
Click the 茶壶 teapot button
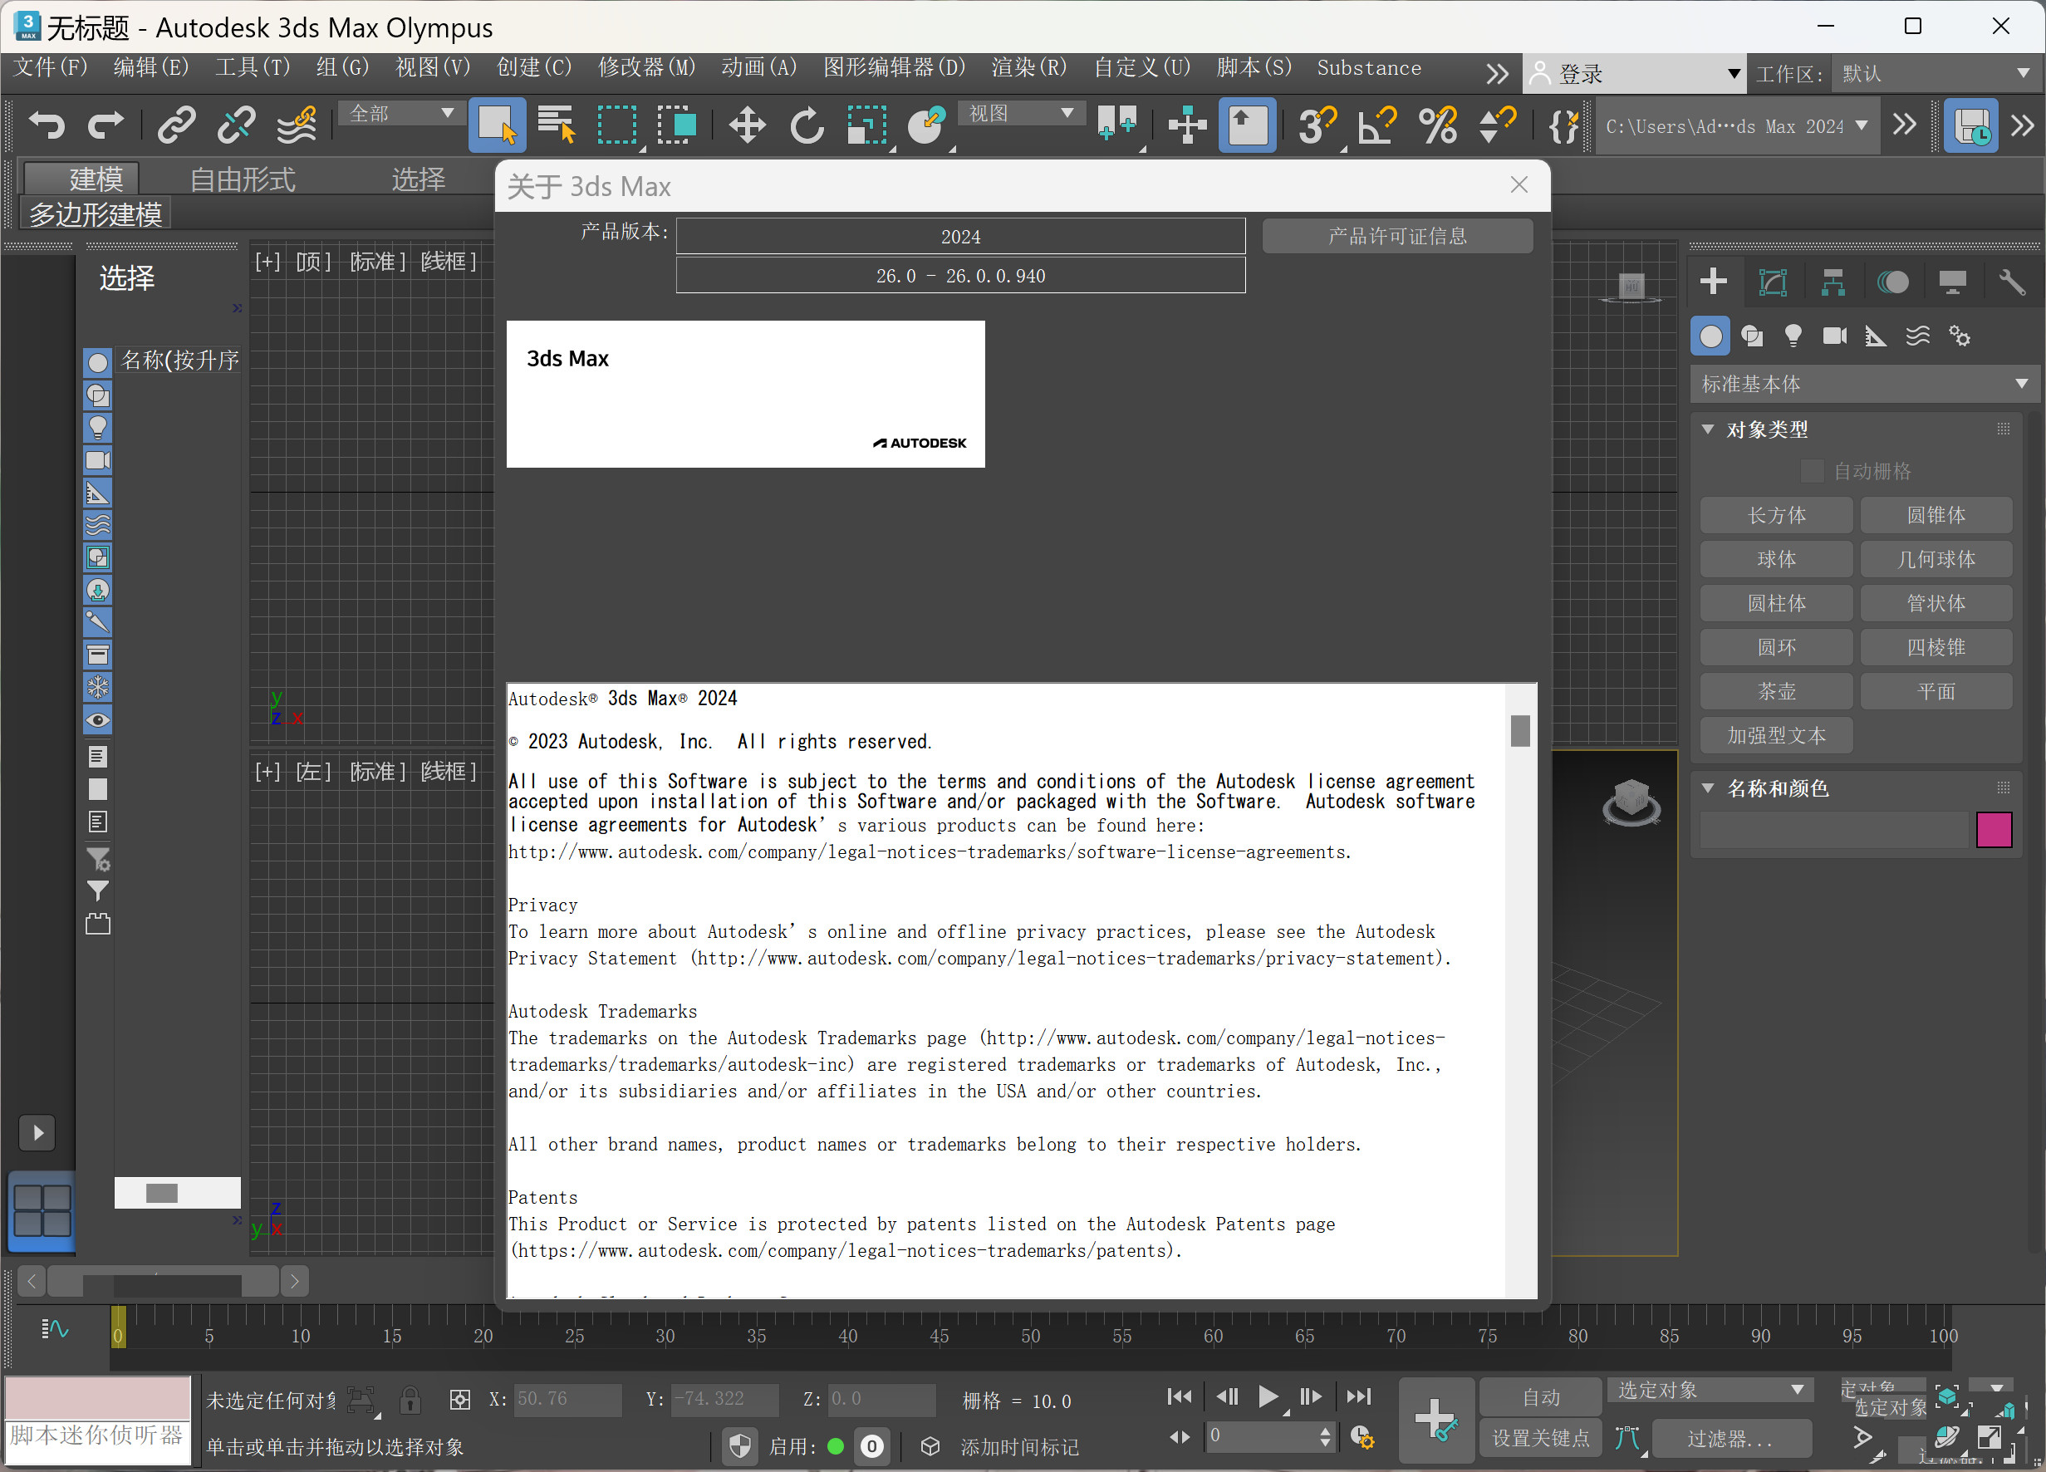coord(1776,692)
